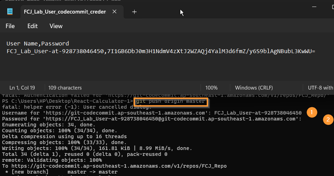
Task: Close the FCJ_Lab_User_codecommit tab
Action: click(114, 11)
